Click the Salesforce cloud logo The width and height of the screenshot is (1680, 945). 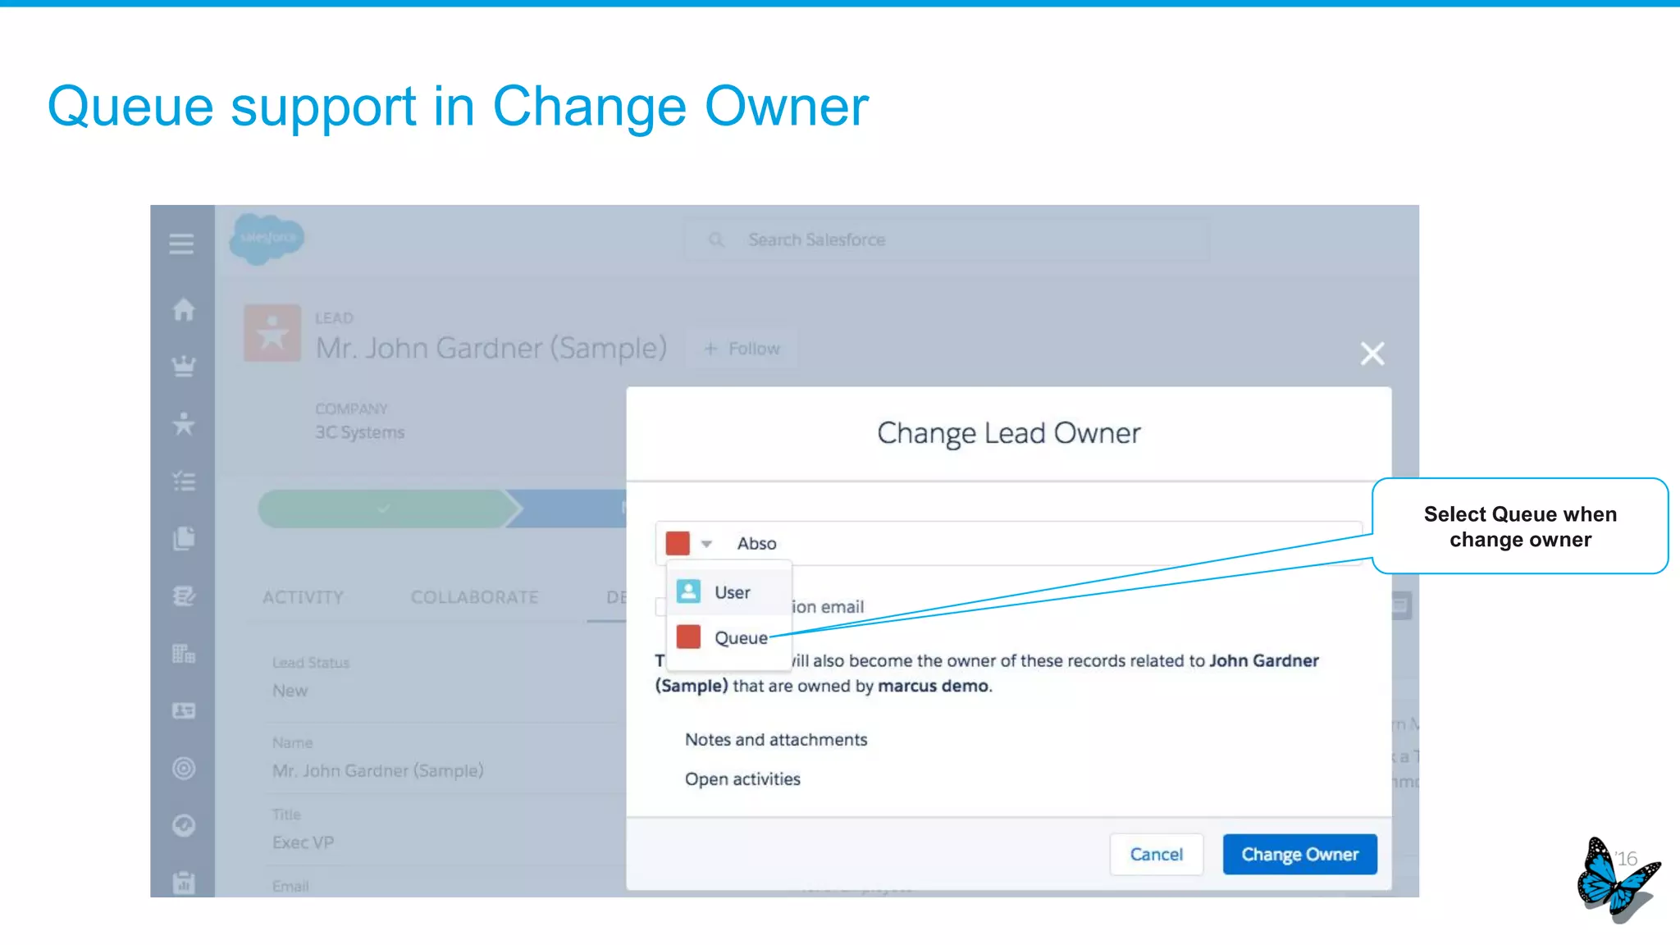(267, 238)
